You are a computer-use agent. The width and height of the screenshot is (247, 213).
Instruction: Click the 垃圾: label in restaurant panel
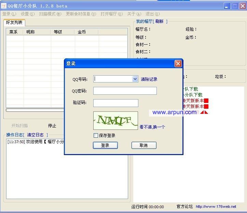(220, 77)
